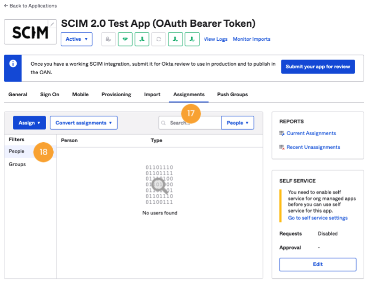Viewport: 369px width, 284px height.
Task: Open the Monitor Imports link
Action: (x=252, y=39)
